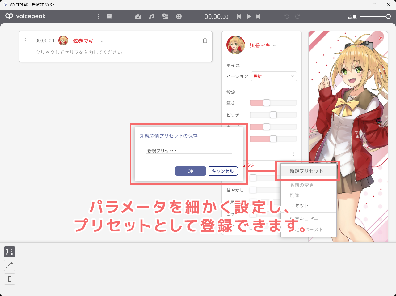Open the 弦巻マキ narrator dropdown in right panel
The width and height of the screenshot is (396, 296).
click(x=263, y=45)
